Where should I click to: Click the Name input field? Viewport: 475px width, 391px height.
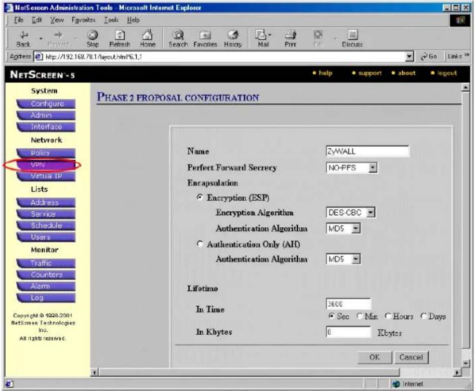[368, 151]
